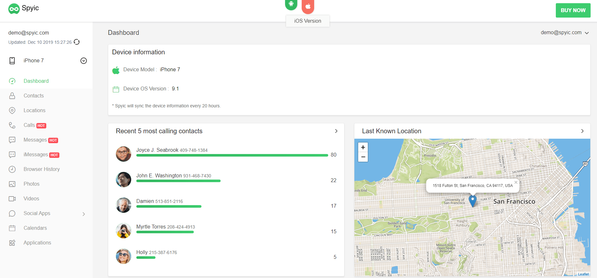Click the iPhone 7 device icon in sidebar

12,61
